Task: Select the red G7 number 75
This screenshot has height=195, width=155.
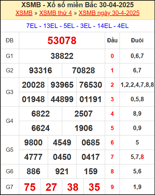Action: (30, 187)
